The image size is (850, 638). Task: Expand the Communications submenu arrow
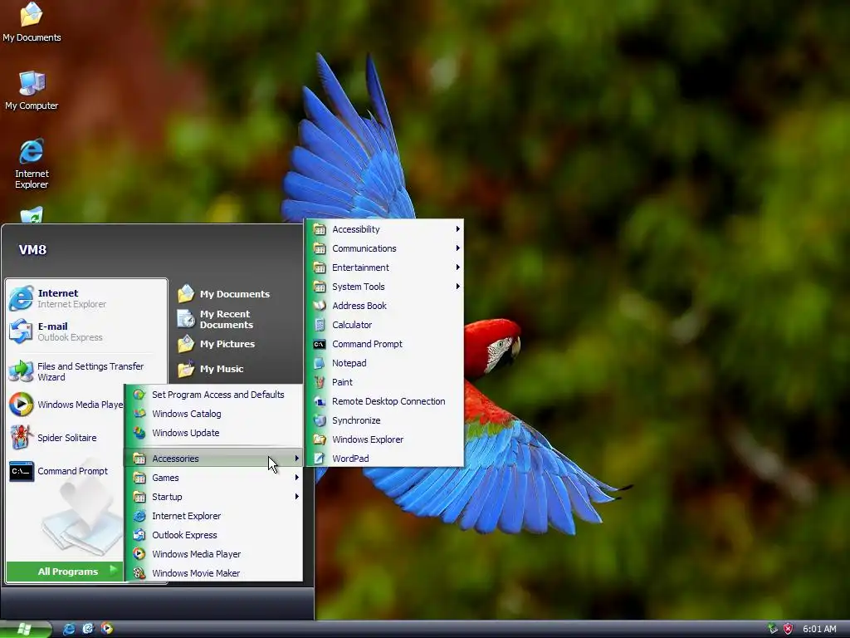[x=457, y=248]
